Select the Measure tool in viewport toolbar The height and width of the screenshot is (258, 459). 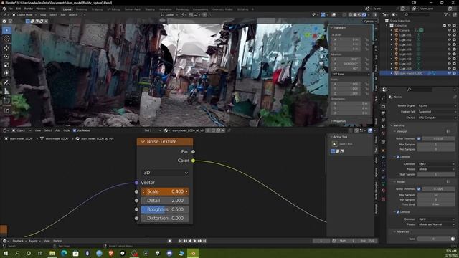(6, 92)
